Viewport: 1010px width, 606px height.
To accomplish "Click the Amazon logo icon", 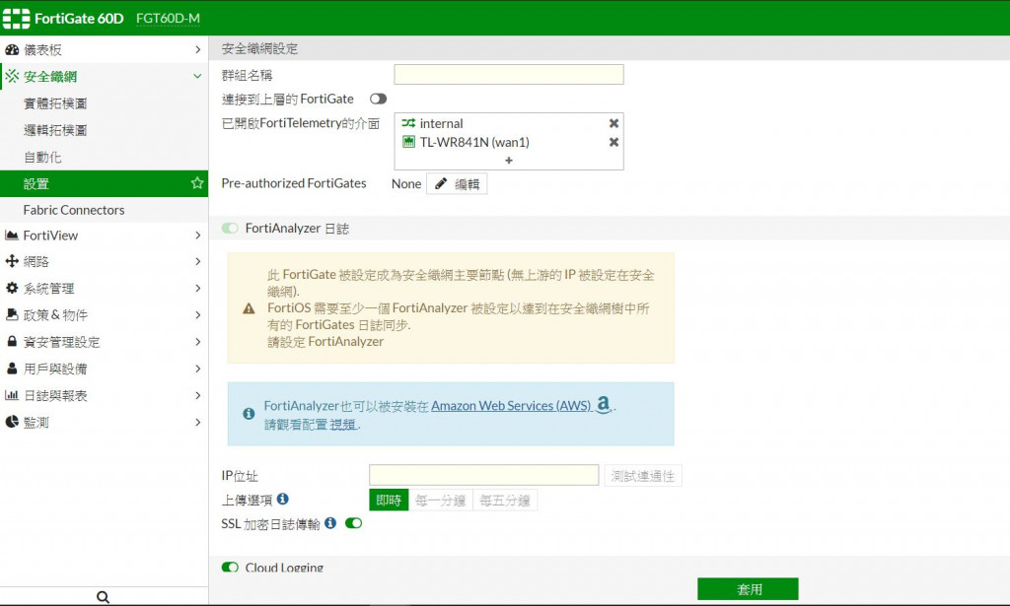I will (x=604, y=405).
